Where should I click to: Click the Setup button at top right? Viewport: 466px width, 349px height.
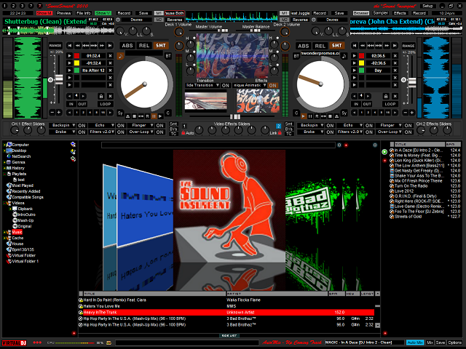click(x=427, y=5)
